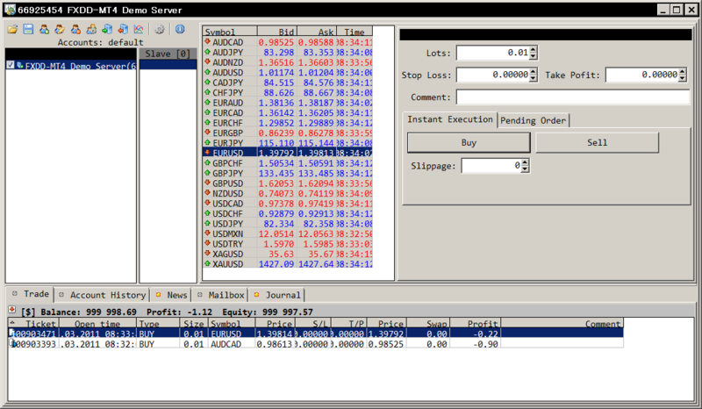Open blue info icon in toolbar
Screen dimensions: 702x409
(x=180, y=30)
